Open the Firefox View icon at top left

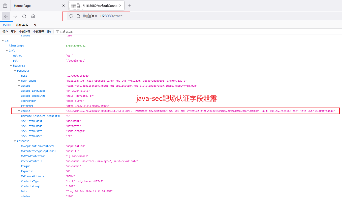coord(5,6)
